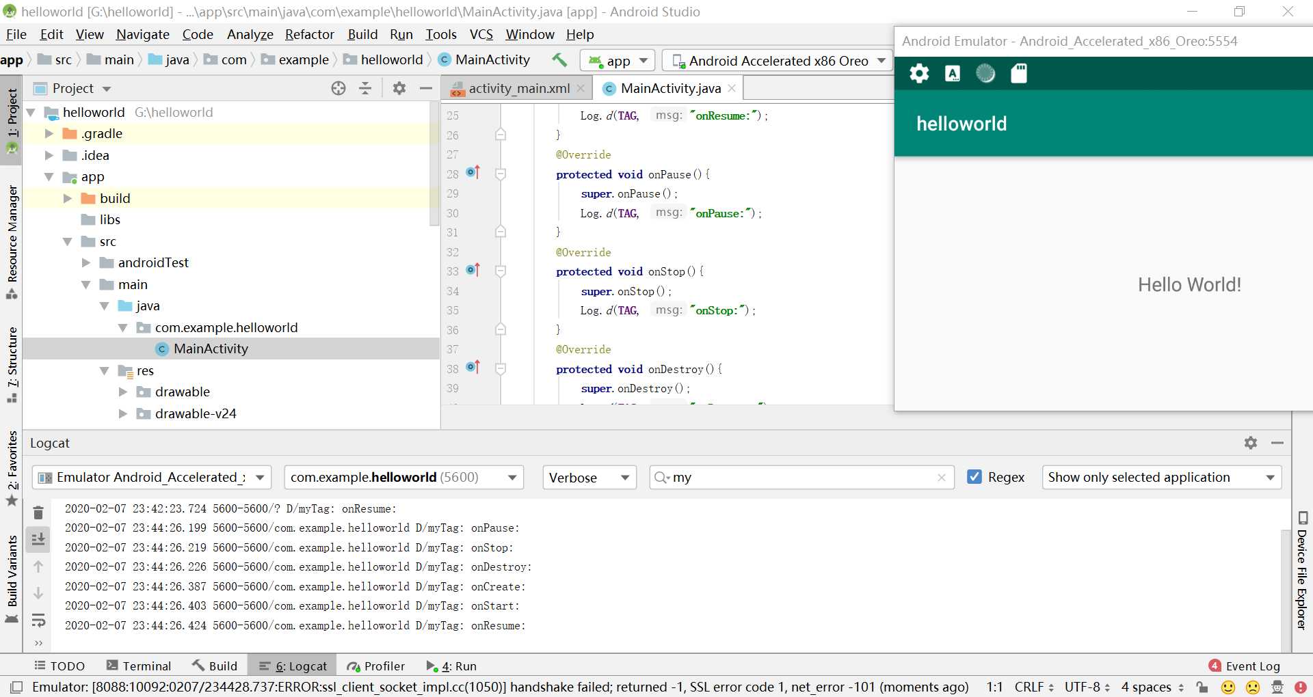Click the override gutter icon on line 33

click(x=473, y=270)
